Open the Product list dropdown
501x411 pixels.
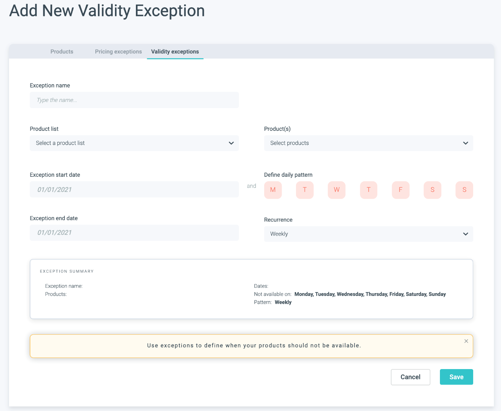(134, 143)
